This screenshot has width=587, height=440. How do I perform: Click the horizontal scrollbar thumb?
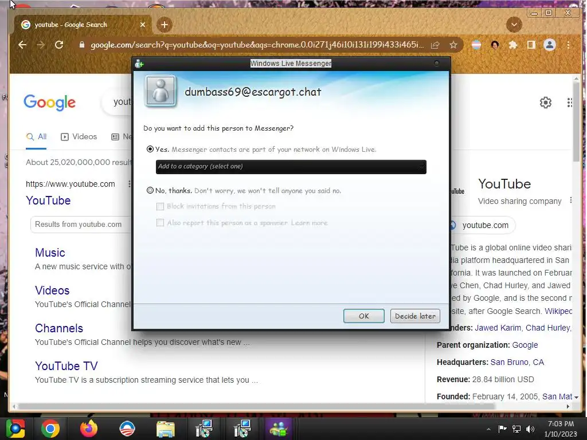tap(256, 406)
